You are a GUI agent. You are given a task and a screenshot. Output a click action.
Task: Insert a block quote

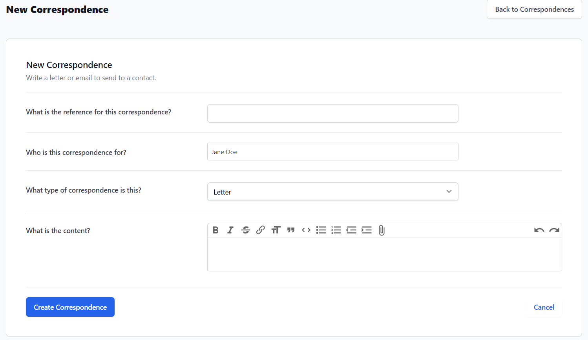(x=291, y=230)
